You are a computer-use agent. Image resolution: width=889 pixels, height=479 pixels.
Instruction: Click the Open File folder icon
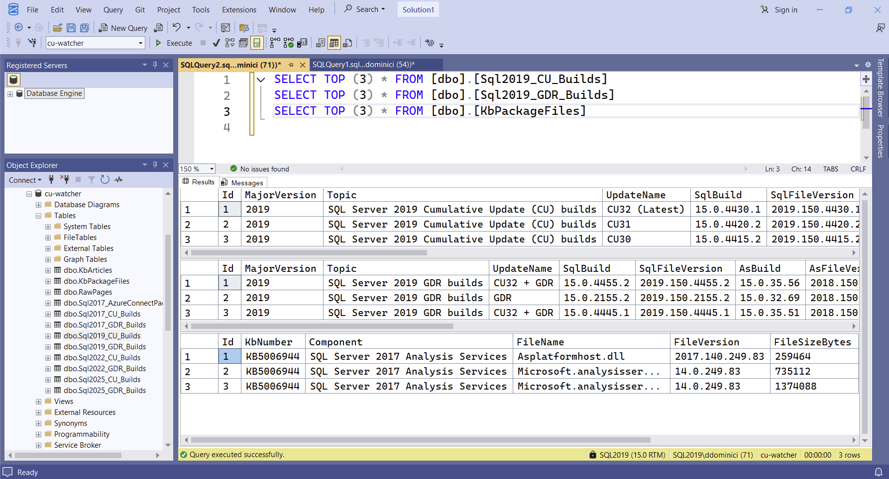click(x=58, y=28)
